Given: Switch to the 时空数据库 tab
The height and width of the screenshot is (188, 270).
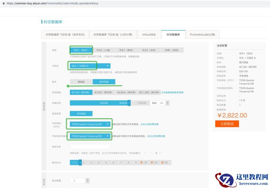Looking at the screenshot, I should pos(173,34).
